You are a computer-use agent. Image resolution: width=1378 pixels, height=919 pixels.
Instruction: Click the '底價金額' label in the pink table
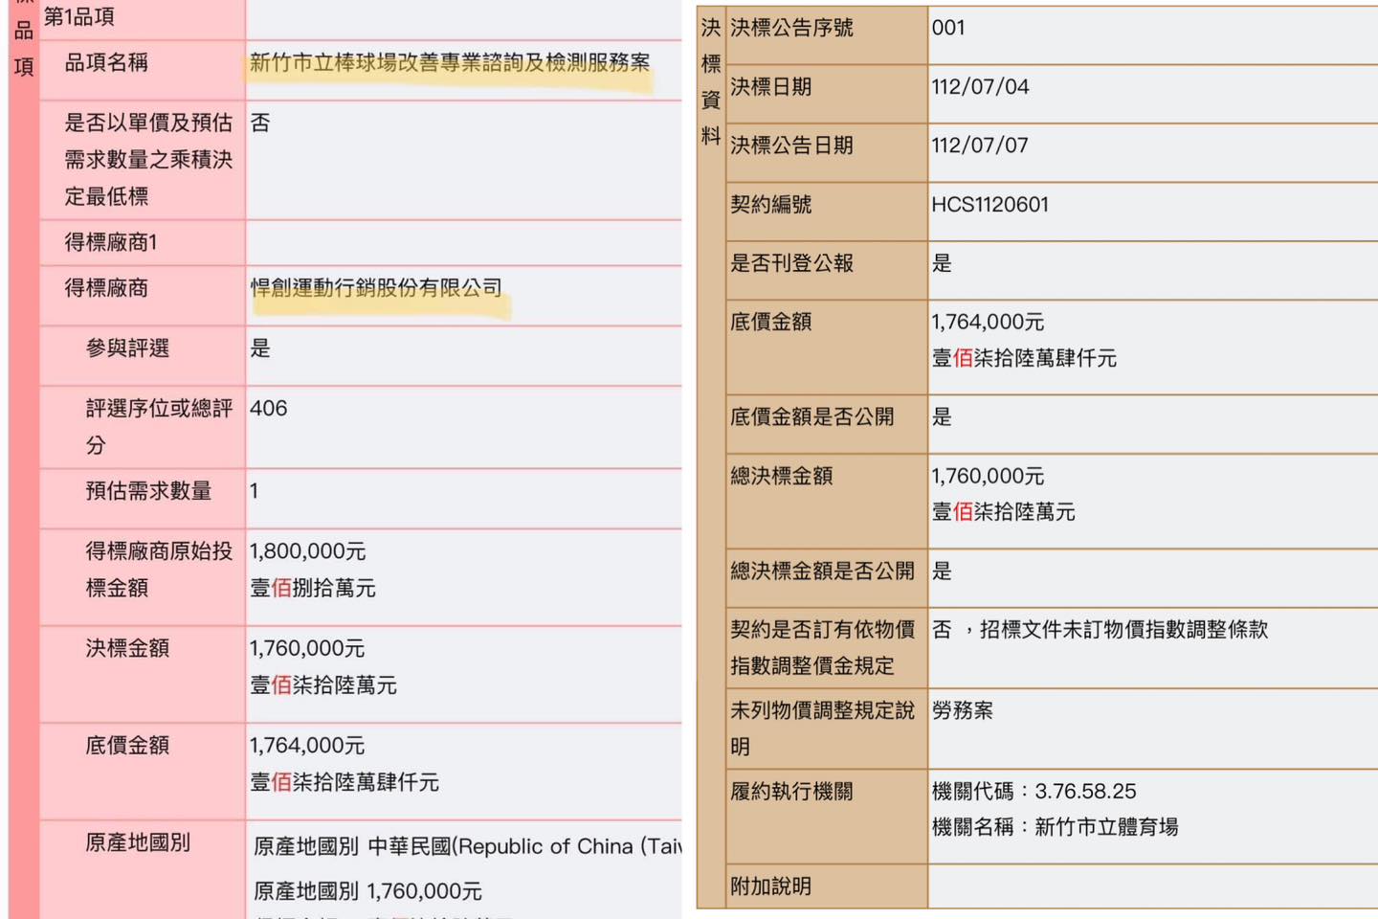(x=127, y=745)
